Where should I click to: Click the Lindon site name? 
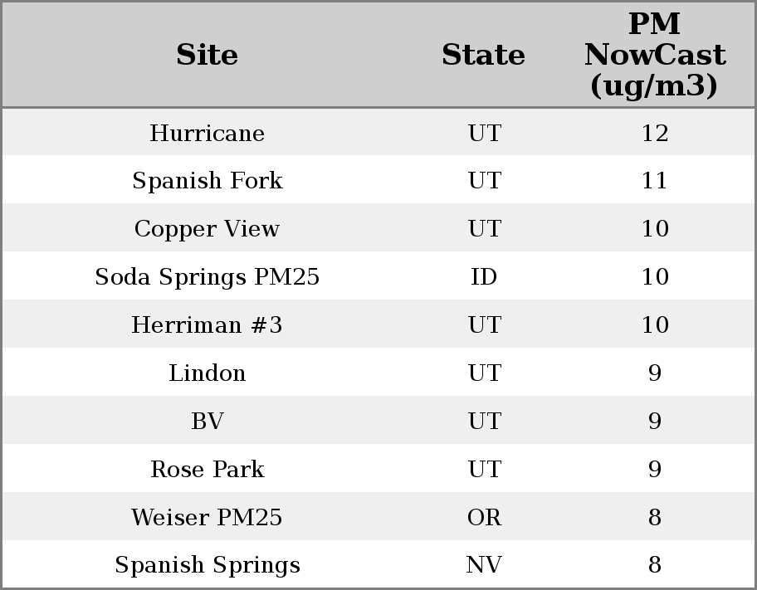click(x=207, y=373)
